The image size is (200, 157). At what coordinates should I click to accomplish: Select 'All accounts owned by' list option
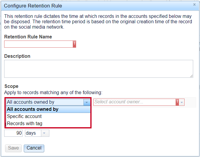[48, 109]
